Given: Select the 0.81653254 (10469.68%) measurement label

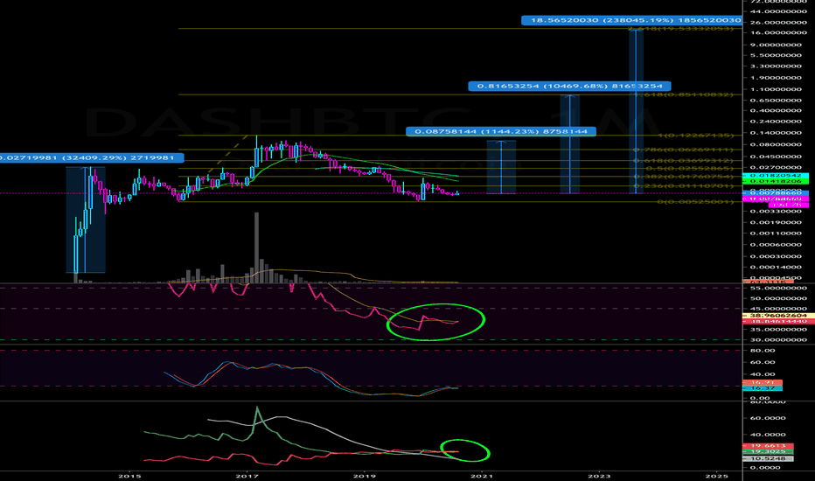Looking at the screenshot, I should click(x=569, y=86).
